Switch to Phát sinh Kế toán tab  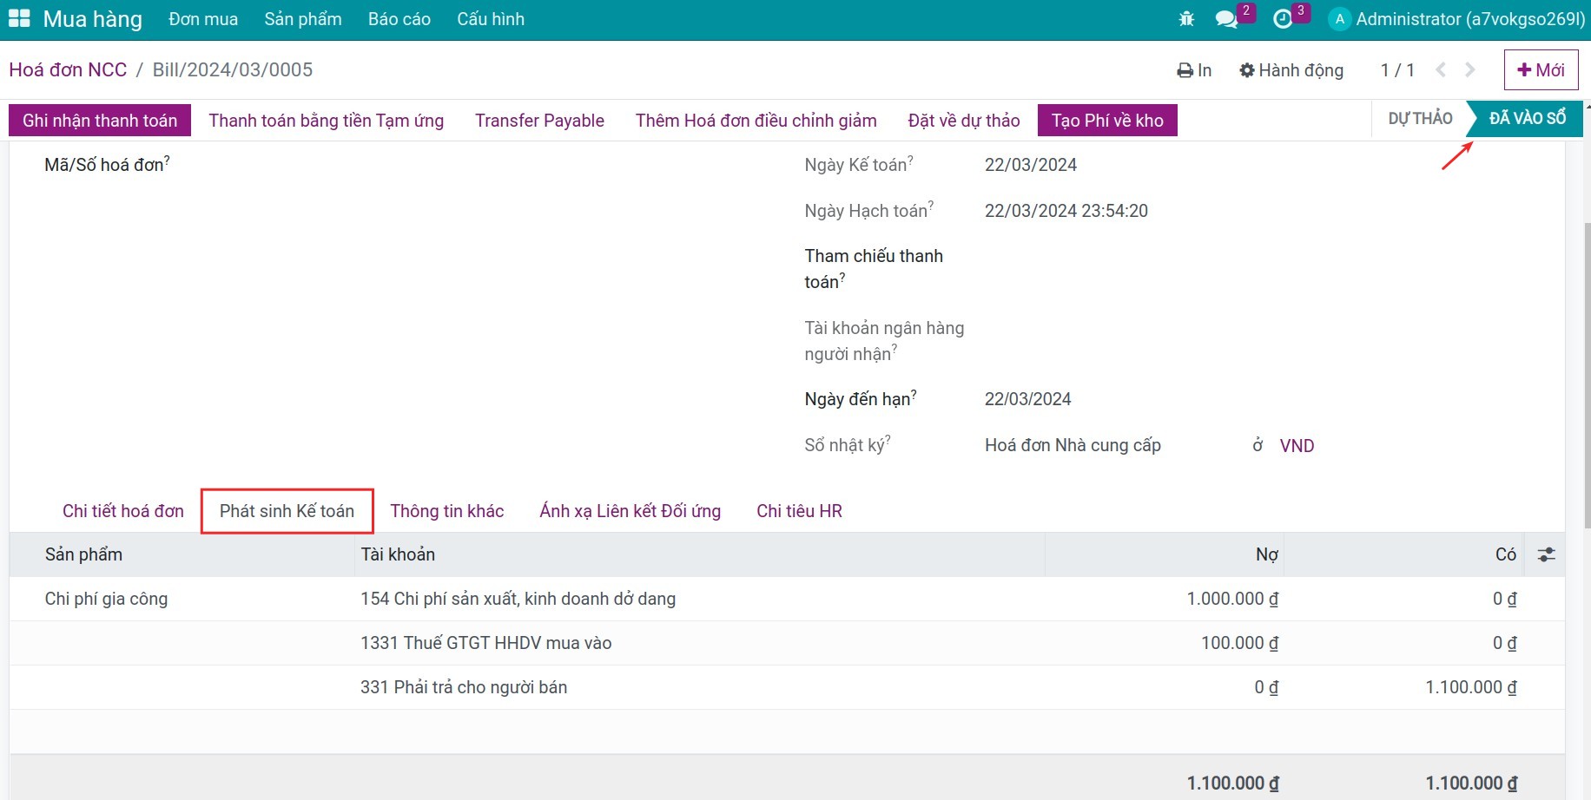287,511
